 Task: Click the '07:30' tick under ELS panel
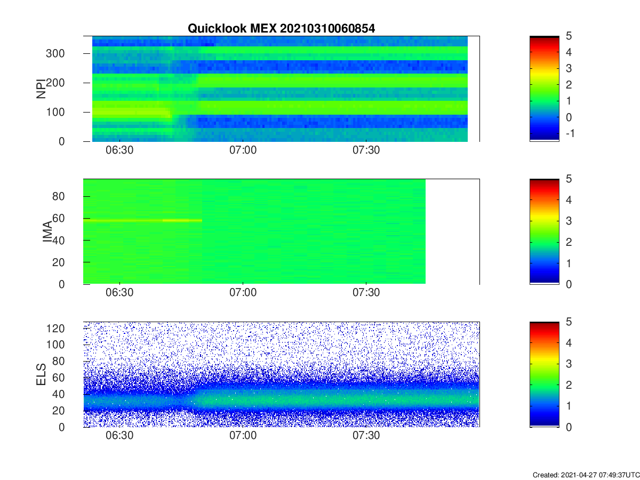[366, 436]
